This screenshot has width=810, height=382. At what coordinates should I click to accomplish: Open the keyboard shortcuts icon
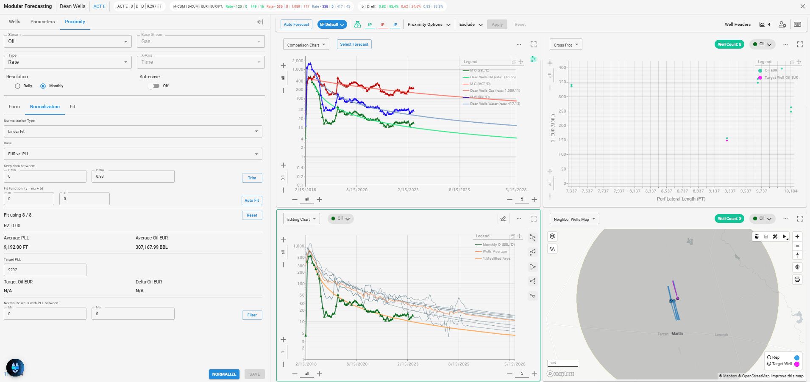click(797, 25)
